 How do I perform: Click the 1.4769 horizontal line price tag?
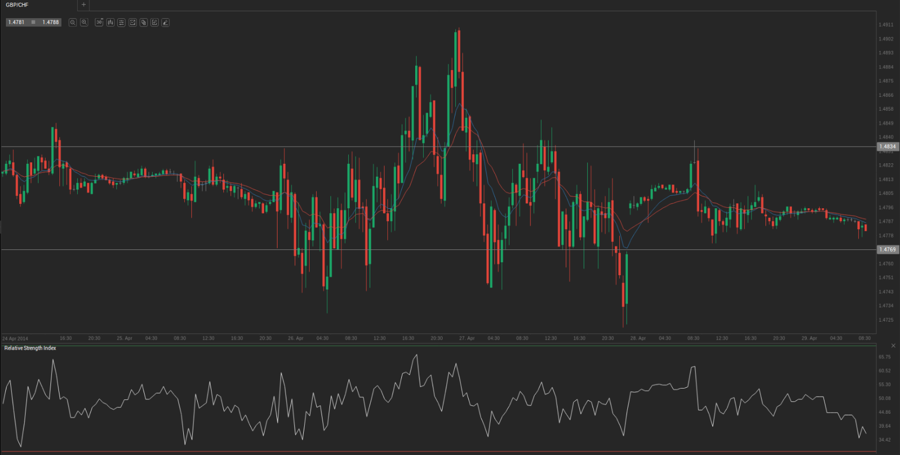pos(887,249)
